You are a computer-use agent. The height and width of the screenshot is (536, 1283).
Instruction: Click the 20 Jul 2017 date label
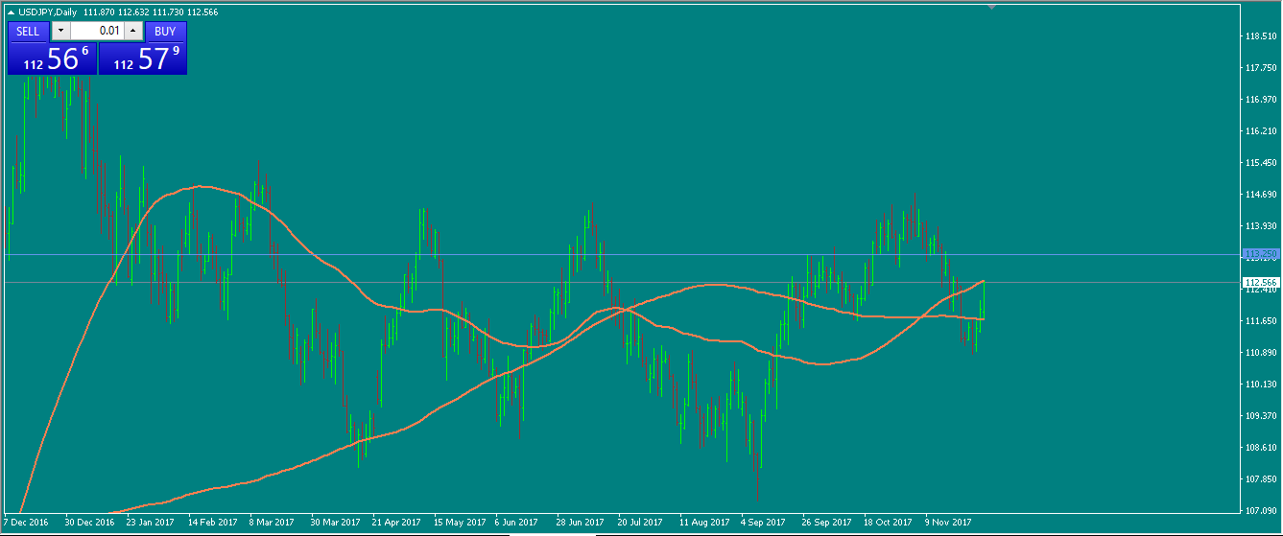click(x=640, y=523)
